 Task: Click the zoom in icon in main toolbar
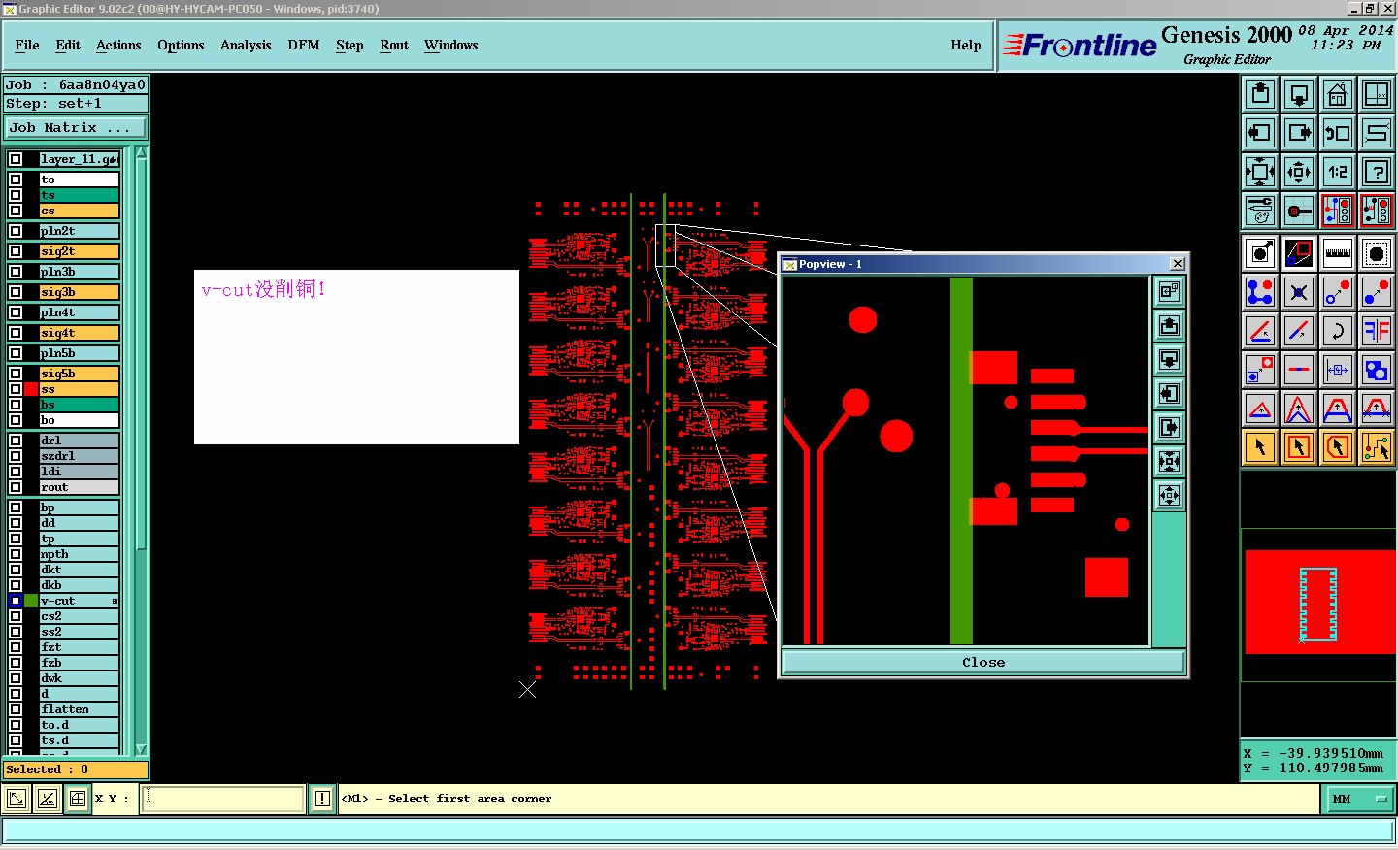1260,172
